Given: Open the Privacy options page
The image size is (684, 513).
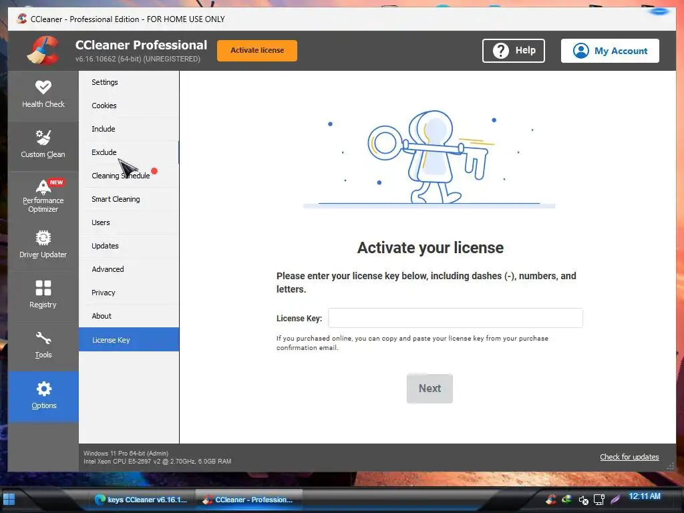Looking at the screenshot, I should [x=129, y=293].
